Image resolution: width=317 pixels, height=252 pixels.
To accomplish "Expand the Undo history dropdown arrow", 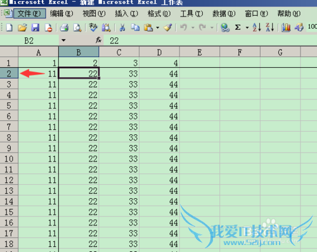I will click(x=193, y=27).
